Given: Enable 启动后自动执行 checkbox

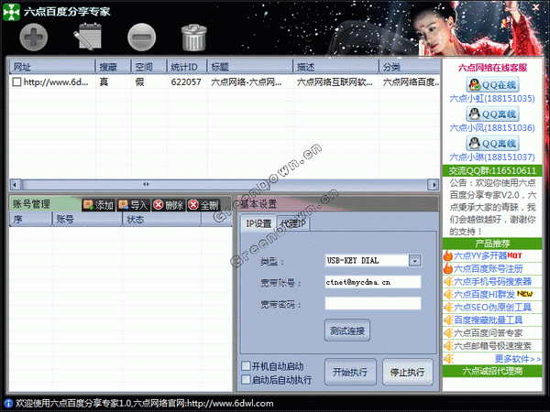Looking at the screenshot, I should (246, 379).
